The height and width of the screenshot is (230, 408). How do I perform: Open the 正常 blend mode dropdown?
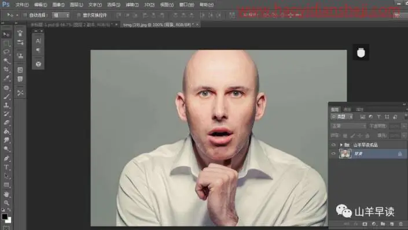348,126
